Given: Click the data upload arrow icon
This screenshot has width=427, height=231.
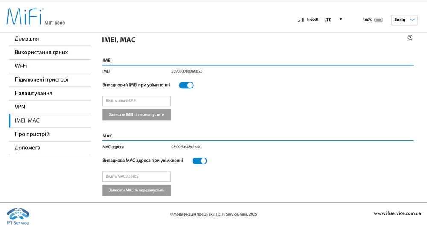Looking at the screenshot, I should [x=340, y=19].
